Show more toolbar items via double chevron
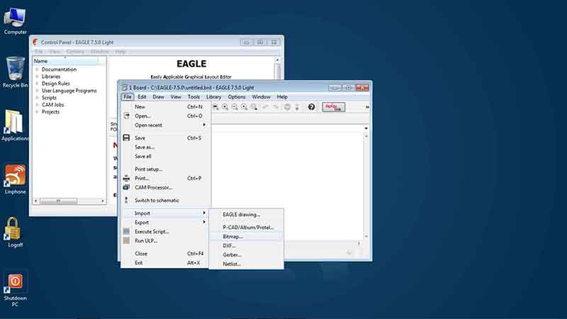This screenshot has height=319, width=567. pyautogui.click(x=367, y=107)
